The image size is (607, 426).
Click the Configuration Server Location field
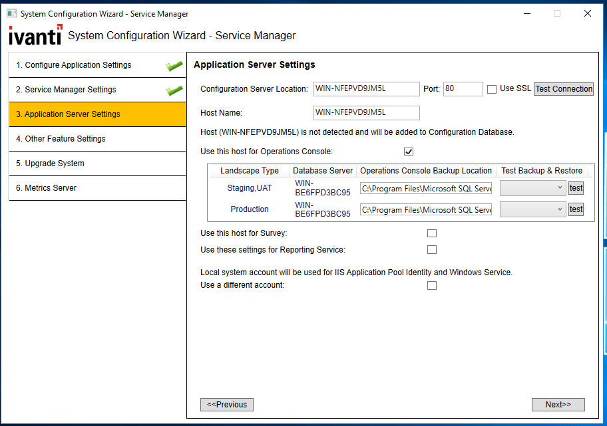[x=367, y=89]
